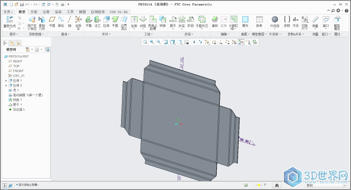Switch to the 分析 ribbon tab

coord(34,12)
